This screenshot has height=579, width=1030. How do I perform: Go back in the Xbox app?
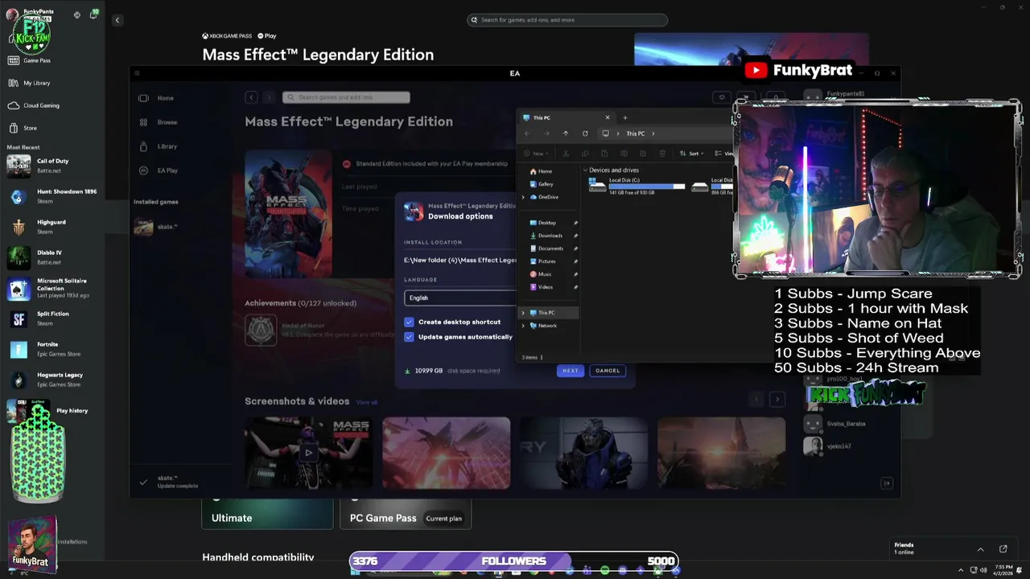[117, 20]
